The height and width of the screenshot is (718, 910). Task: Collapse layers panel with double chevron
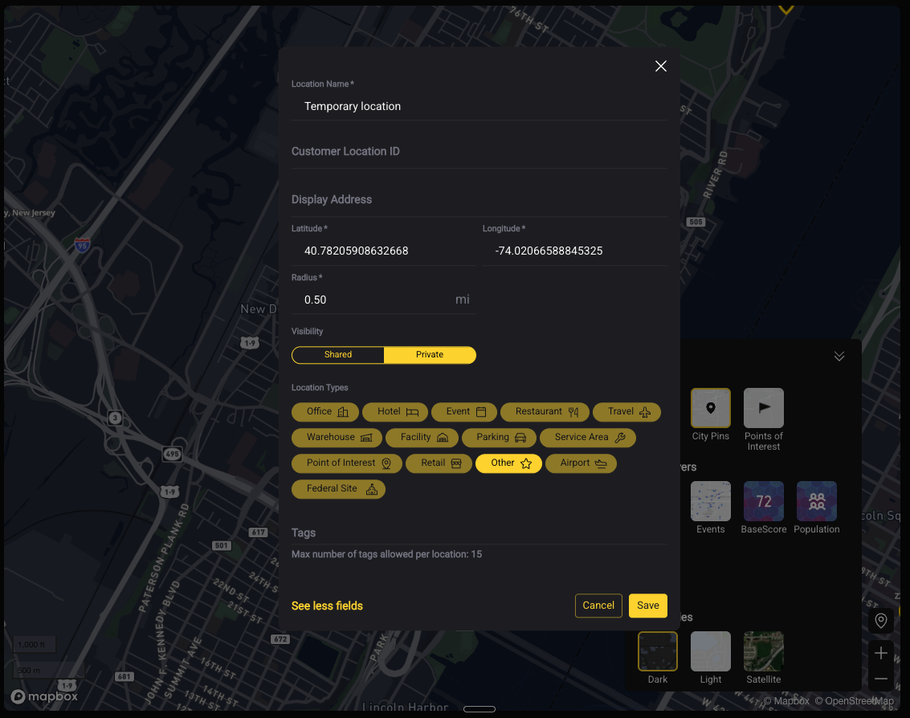(839, 357)
